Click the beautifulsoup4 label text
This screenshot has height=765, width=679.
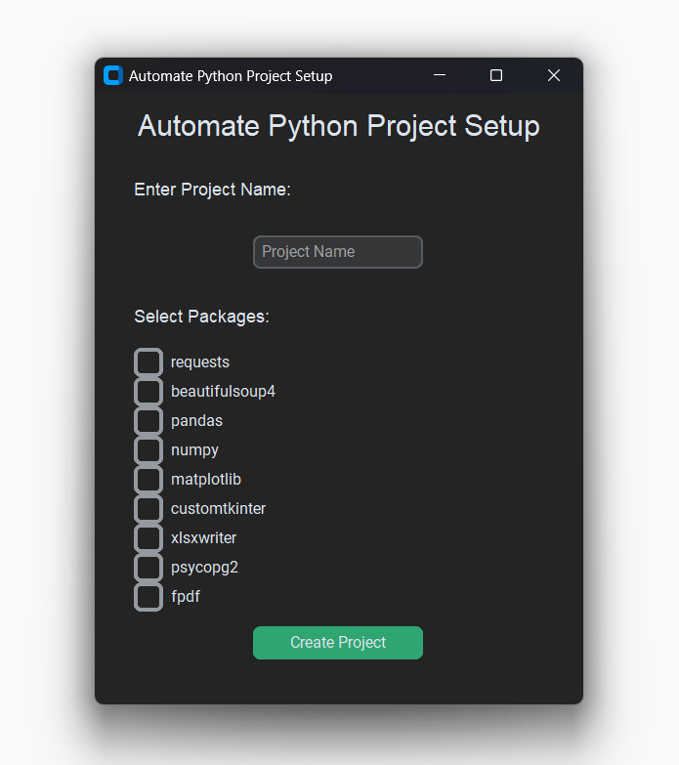click(x=223, y=392)
